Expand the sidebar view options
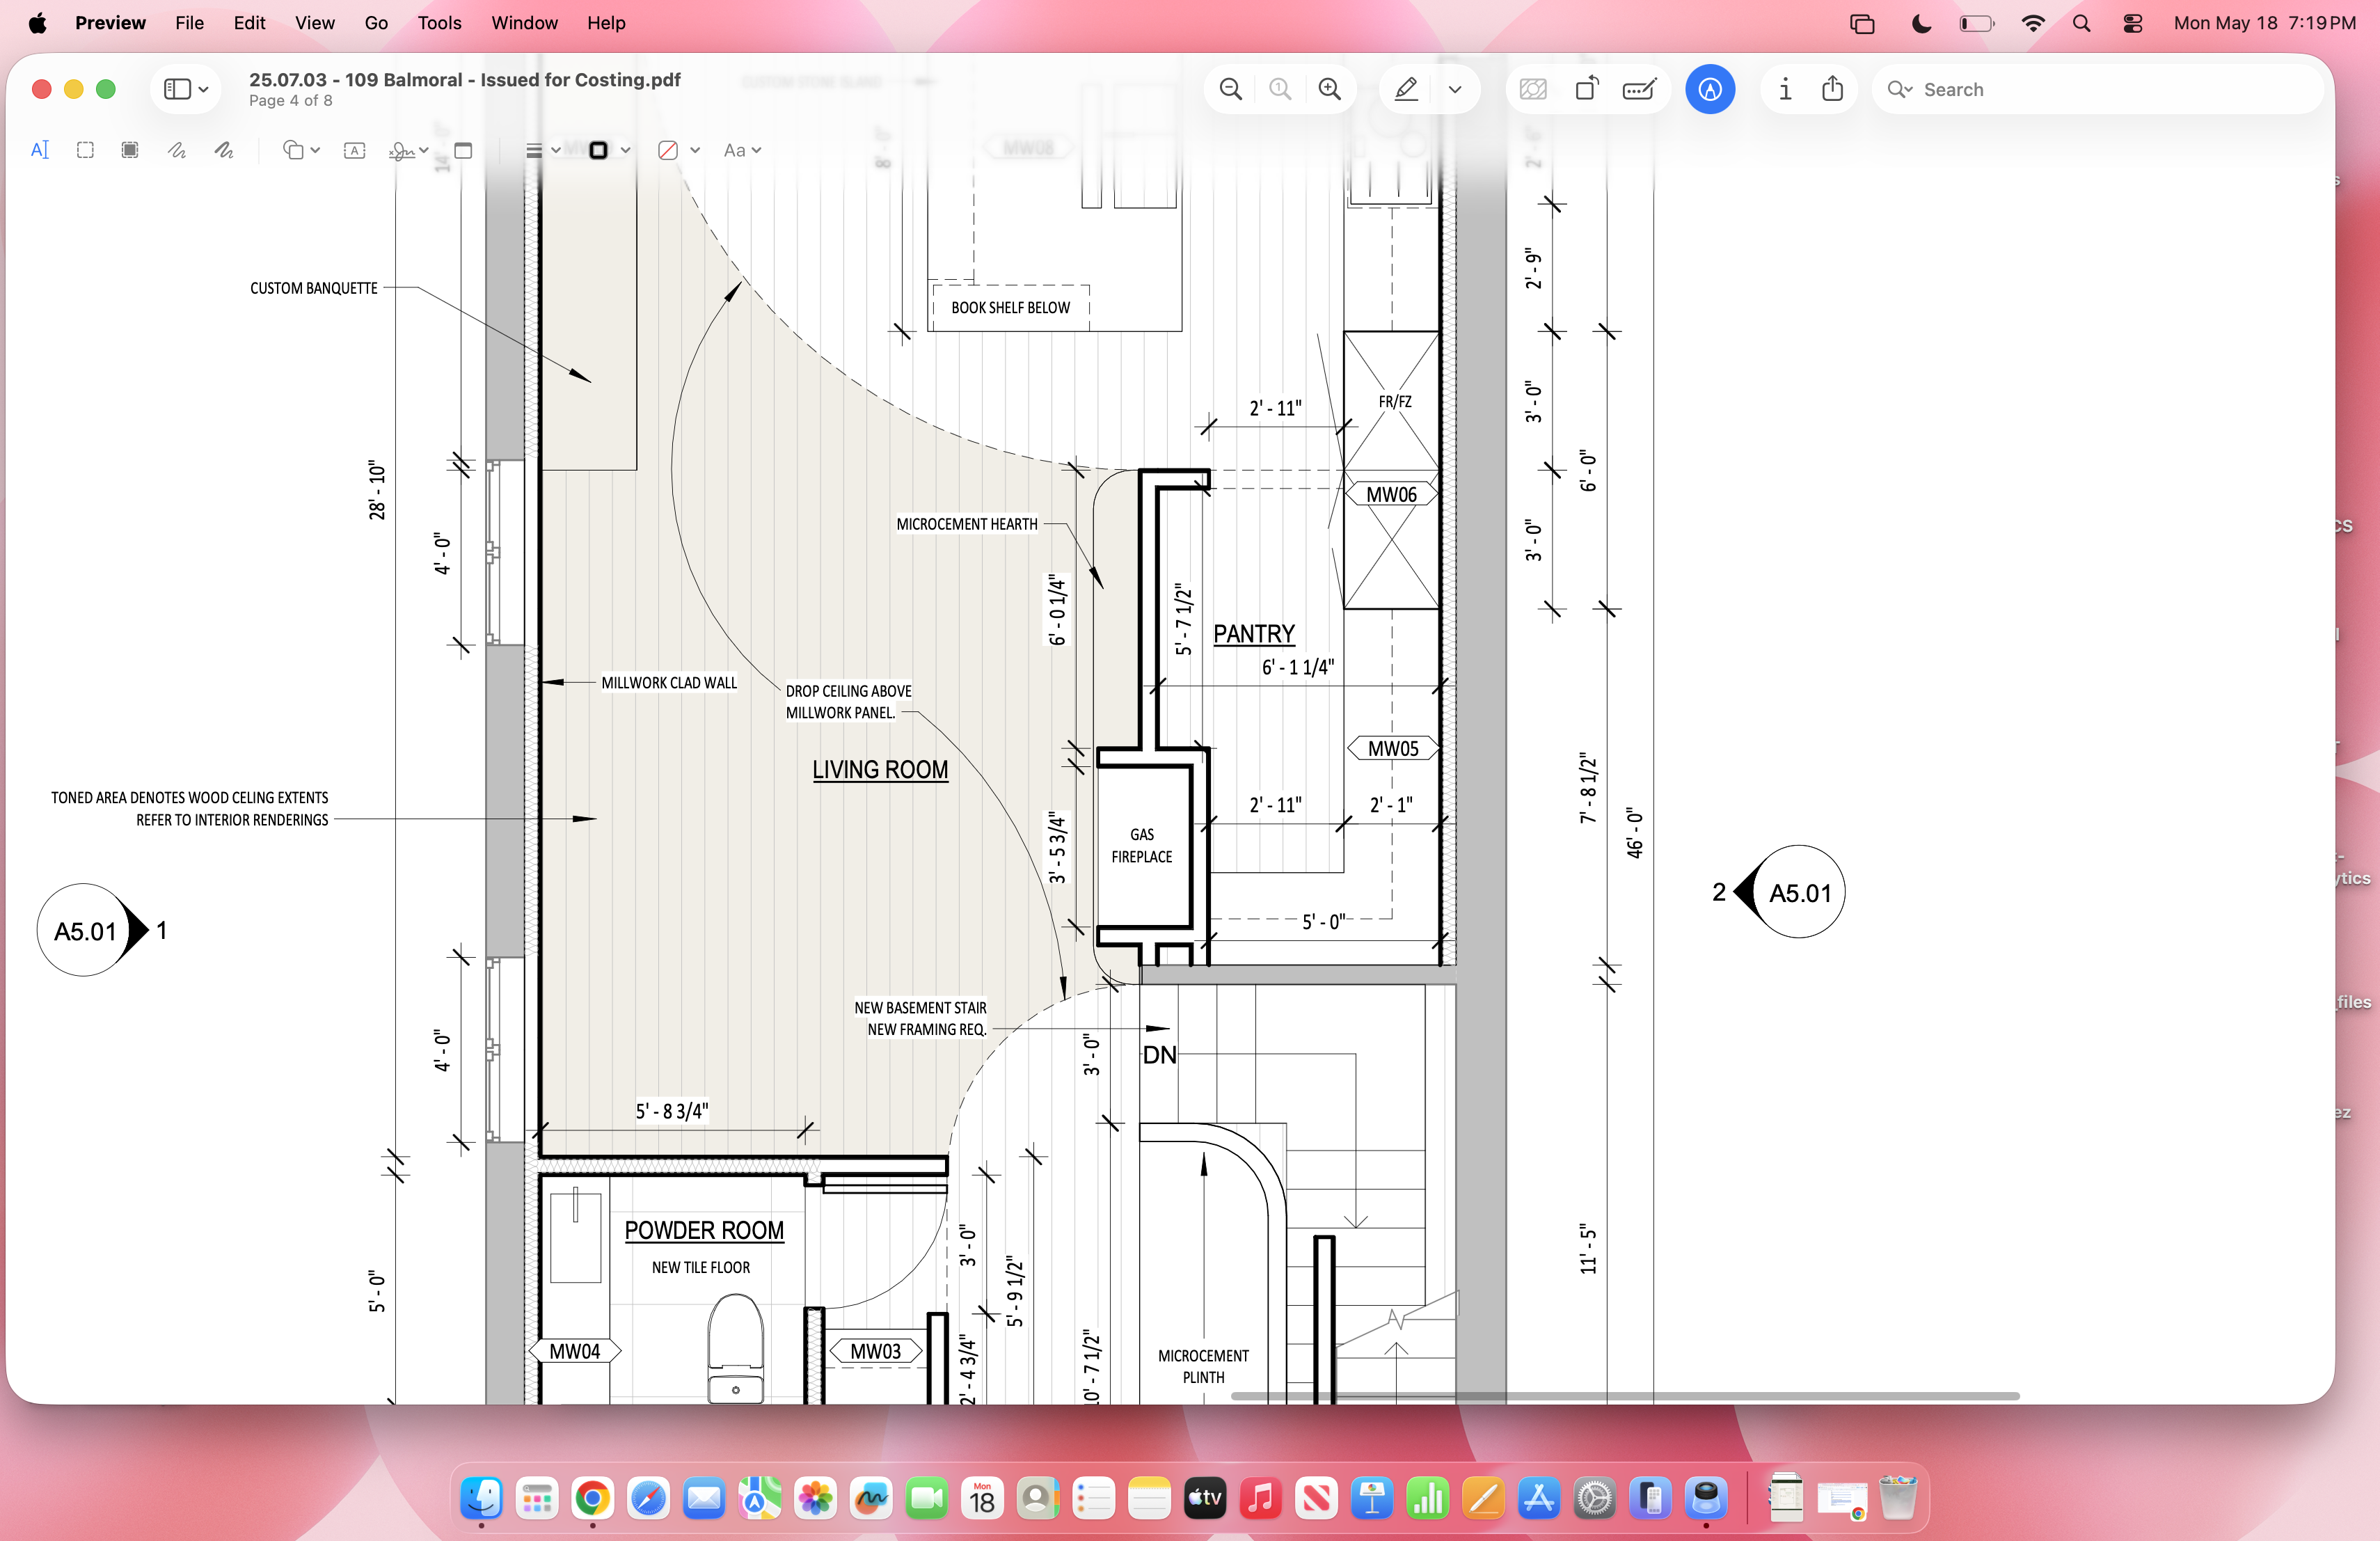The image size is (2380, 1541). click(187, 89)
